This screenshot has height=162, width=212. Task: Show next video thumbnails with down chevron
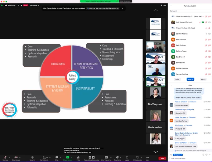click(x=156, y=152)
